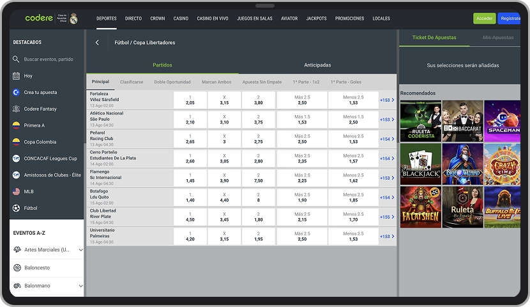530x307 pixels.
Task: Click the MLB USA flag icon
Action: [x=16, y=192]
